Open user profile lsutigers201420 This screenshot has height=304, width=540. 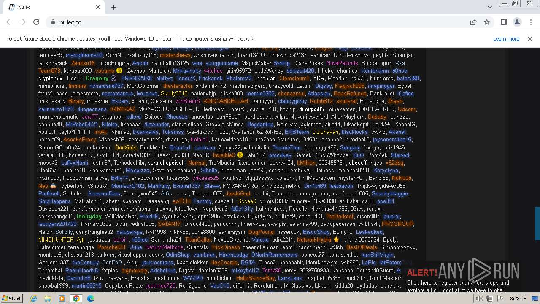click(x=58, y=224)
